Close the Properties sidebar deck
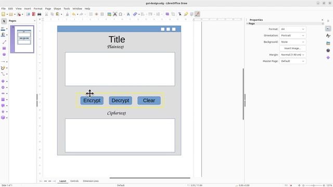333x187 pixels. (x=322, y=20)
